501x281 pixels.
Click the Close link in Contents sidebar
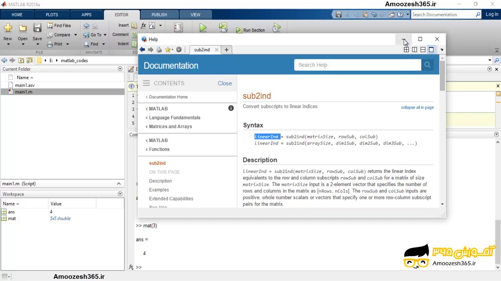(x=225, y=83)
